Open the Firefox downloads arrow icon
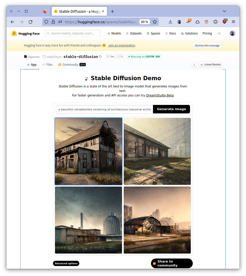 pyautogui.click(x=170, y=22)
